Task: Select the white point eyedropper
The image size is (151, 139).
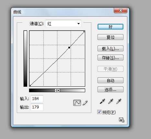Action: point(119,101)
